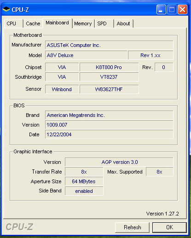Select the K8T800 Pro chipset field
This screenshot has width=191, height=238.
click(109, 67)
